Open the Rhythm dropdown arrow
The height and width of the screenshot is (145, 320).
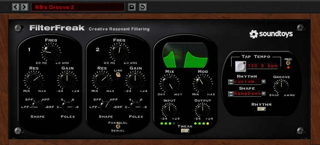[264, 82]
